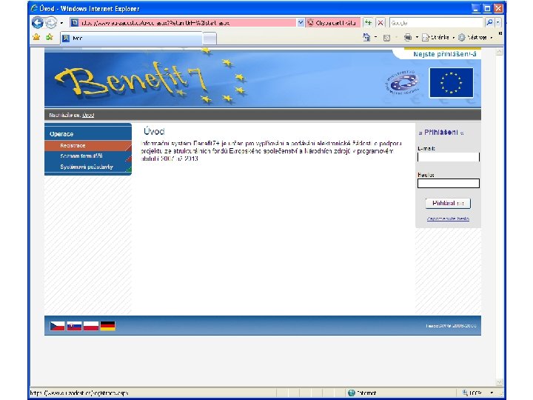The width and height of the screenshot is (533, 400).
Task: Click the pink address bar URL field
Action: (x=183, y=23)
